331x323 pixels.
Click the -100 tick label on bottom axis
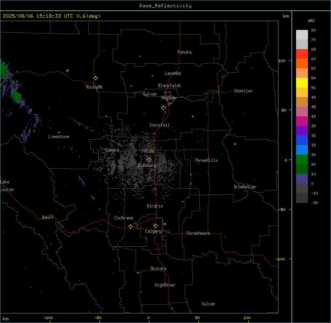click(x=48, y=318)
